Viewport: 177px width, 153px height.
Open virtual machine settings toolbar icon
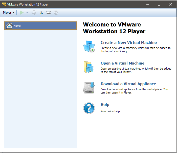[x=41, y=13]
